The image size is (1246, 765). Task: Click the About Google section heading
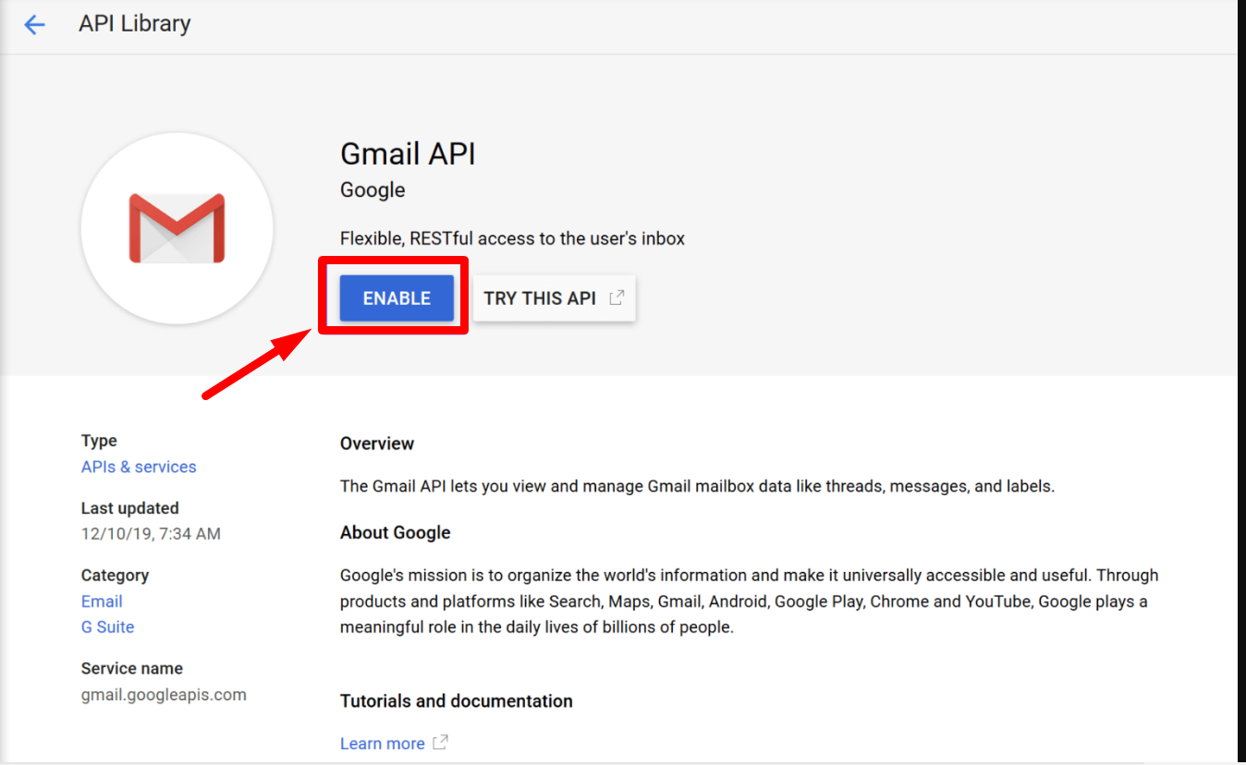[395, 532]
